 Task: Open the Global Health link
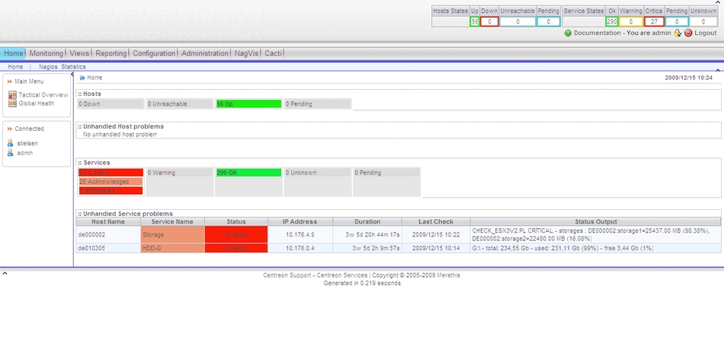click(37, 103)
